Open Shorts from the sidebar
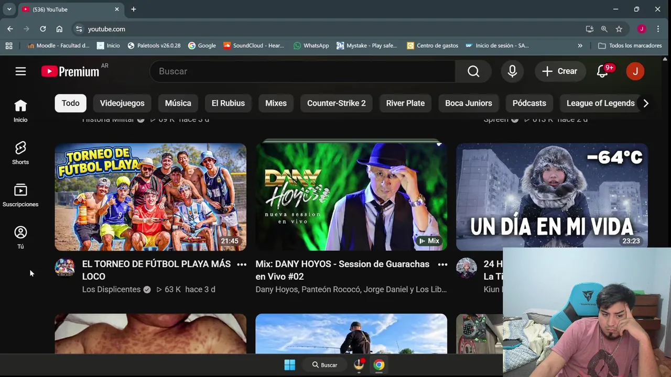 (20, 153)
